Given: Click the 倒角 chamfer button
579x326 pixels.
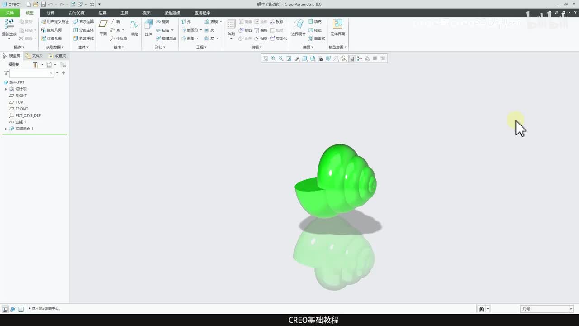Looking at the screenshot, I should click(x=188, y=38).
